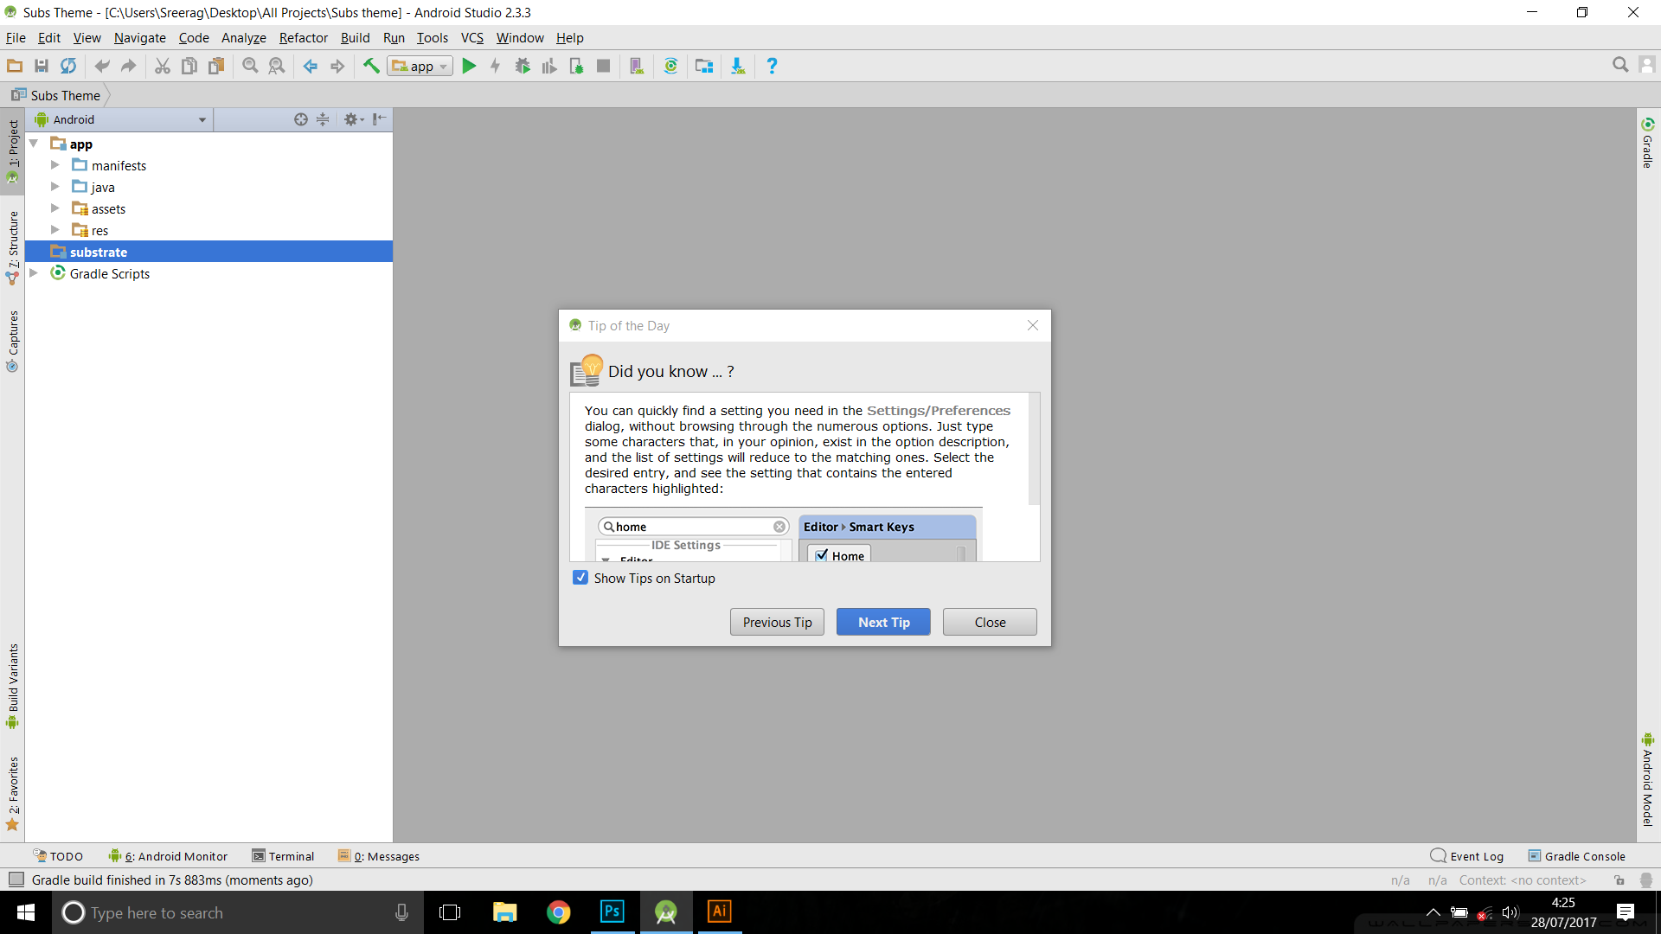The height and width of the screenshot is (934, 1661).
Task: Open the app run configuration dropdown
Action: point(420,66)
